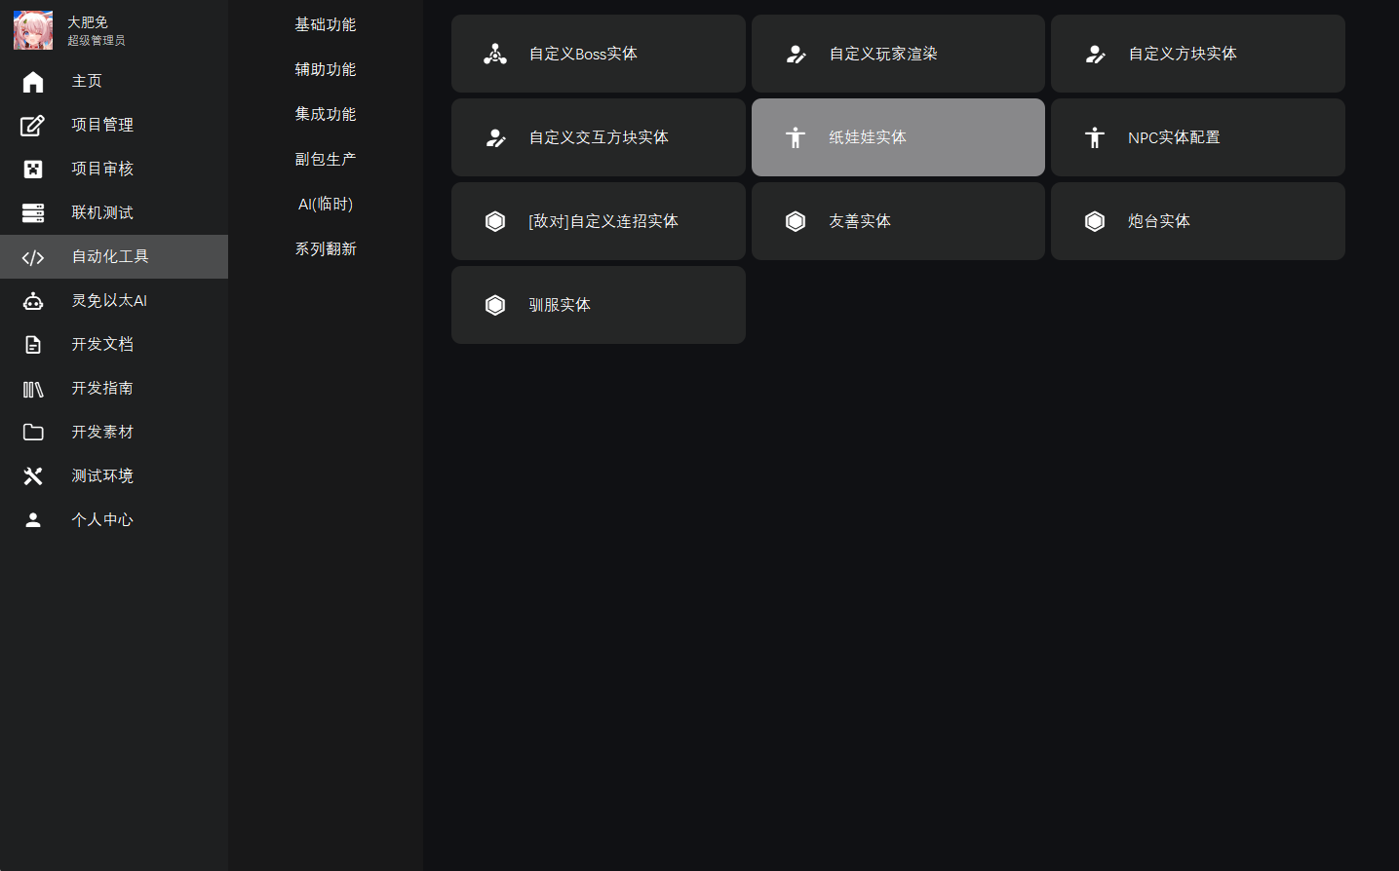Click the folder icon for 开发素材

click(33, 433)
